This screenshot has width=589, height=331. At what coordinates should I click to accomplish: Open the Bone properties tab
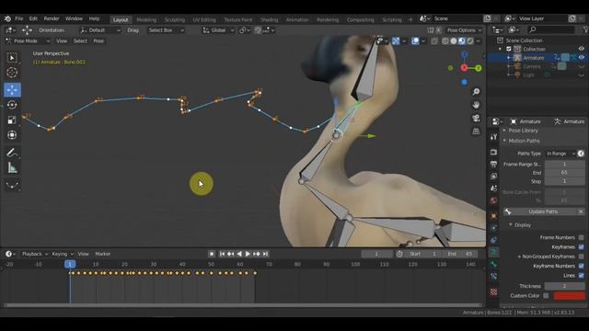coord(493,264)
